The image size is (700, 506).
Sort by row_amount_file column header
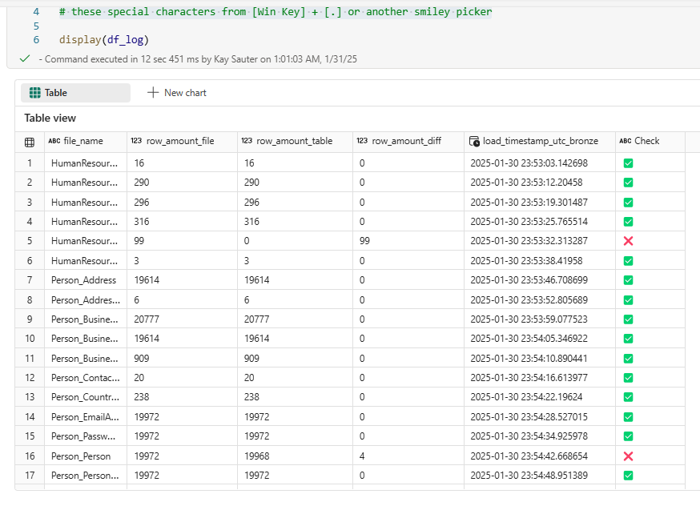coord(179,142)
